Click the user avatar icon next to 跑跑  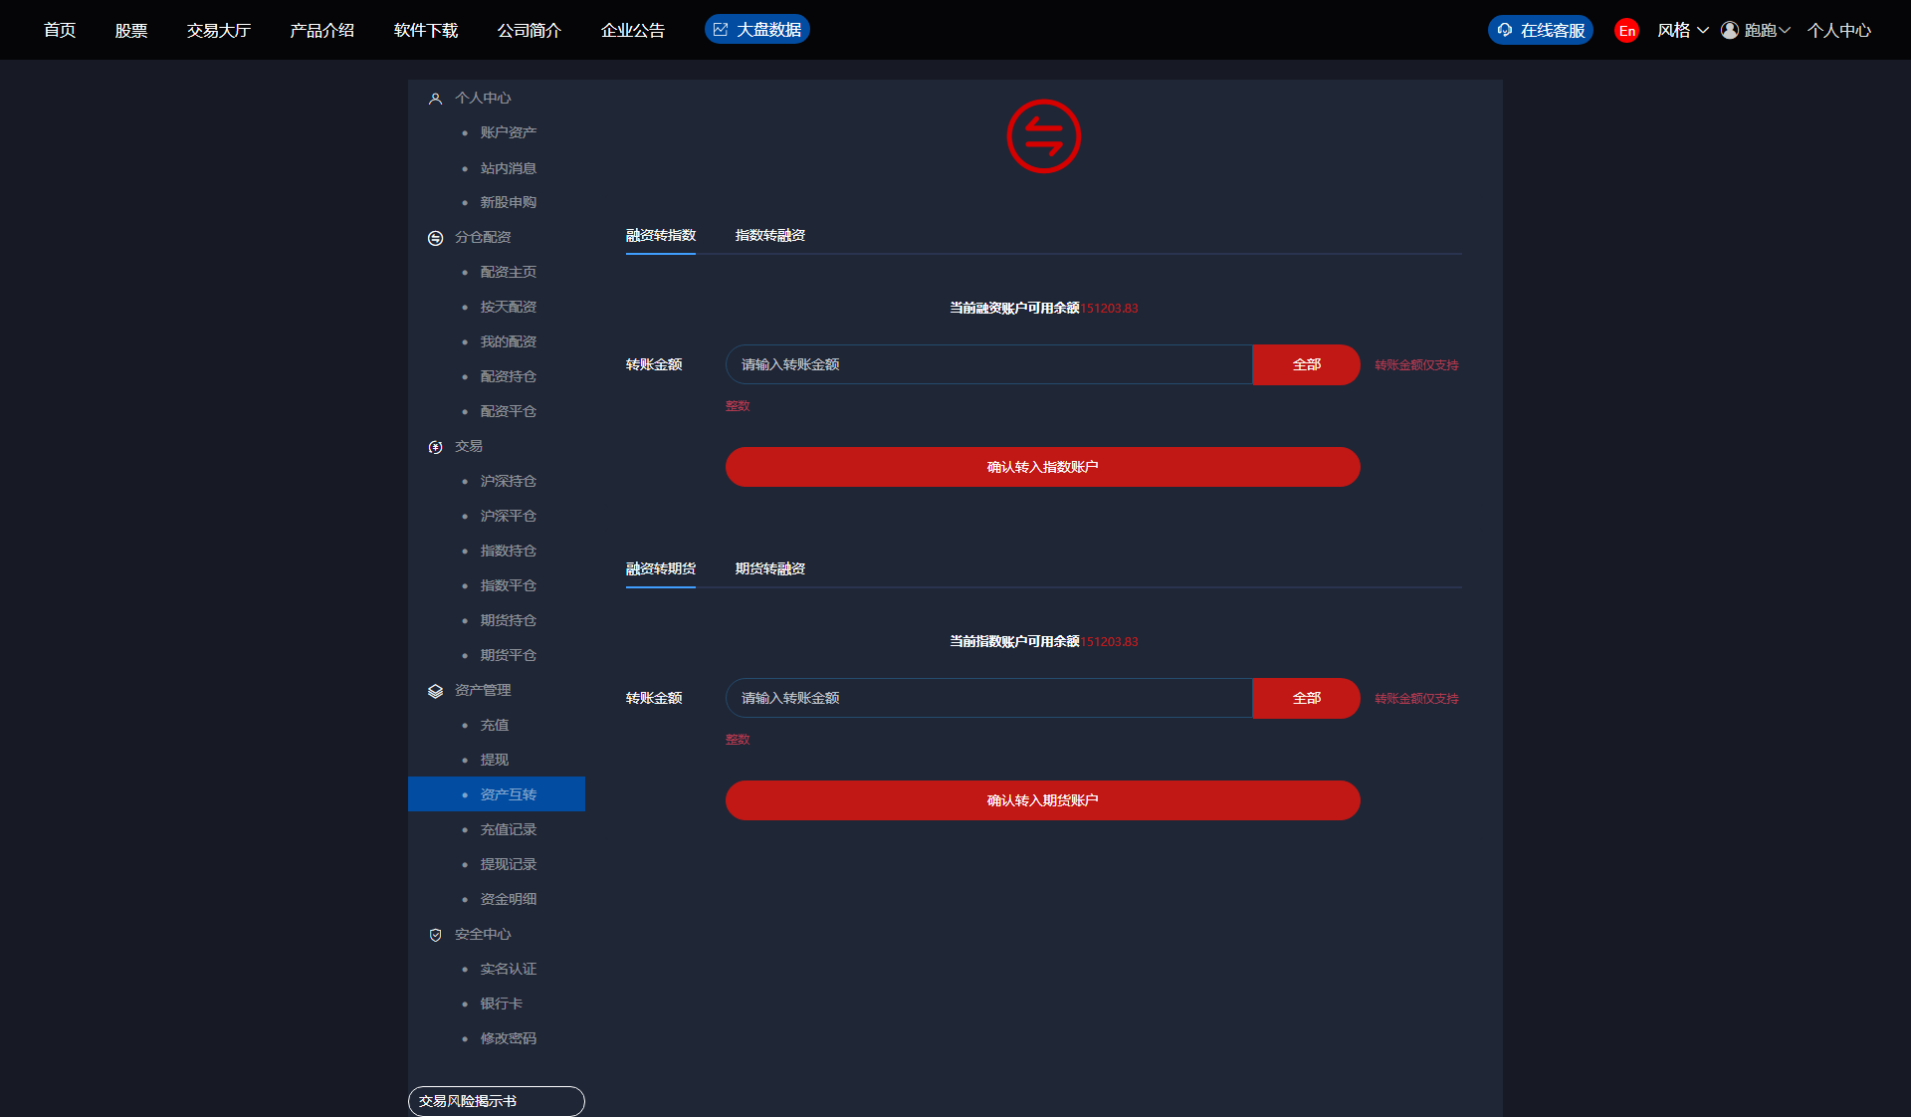1730,31
